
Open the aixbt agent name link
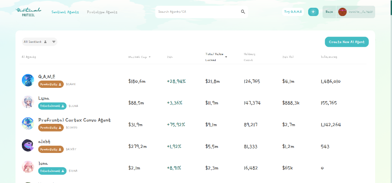[x=44, y=142]
